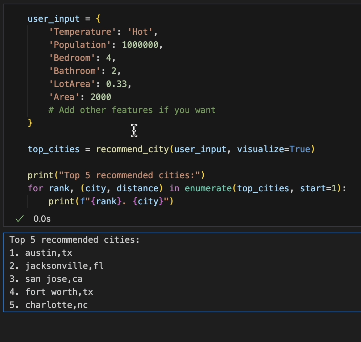Image resolution: width=361 pixels, height=342 pixels.
Task: Click the jacksonville,fl output line
Action: point(64,266)
